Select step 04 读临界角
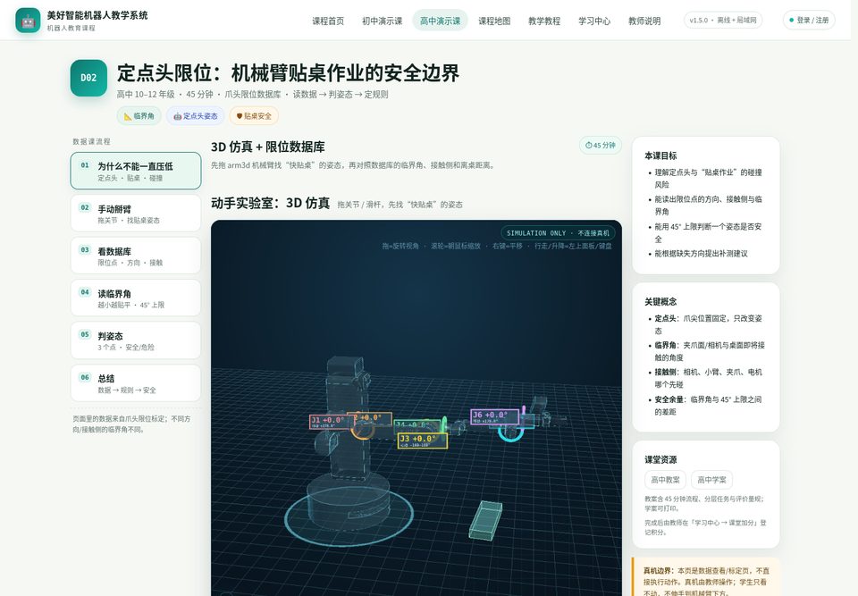This screenshot has width=858, height=596. pos(136,298)
